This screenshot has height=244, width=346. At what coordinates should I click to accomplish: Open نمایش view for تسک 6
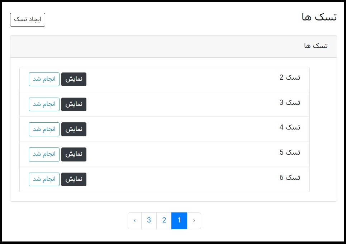point(74,179)
